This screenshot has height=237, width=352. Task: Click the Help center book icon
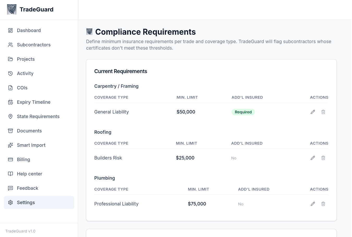tap(10, 174)
